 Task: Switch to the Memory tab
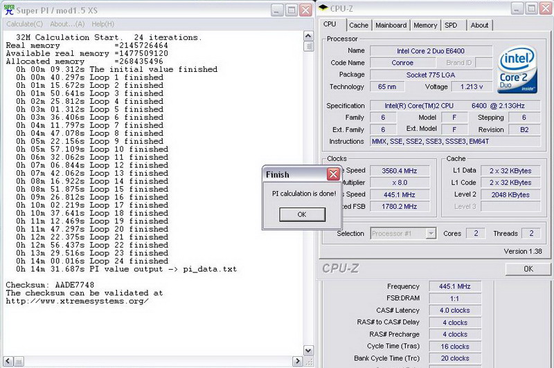[x=425, y=25]
